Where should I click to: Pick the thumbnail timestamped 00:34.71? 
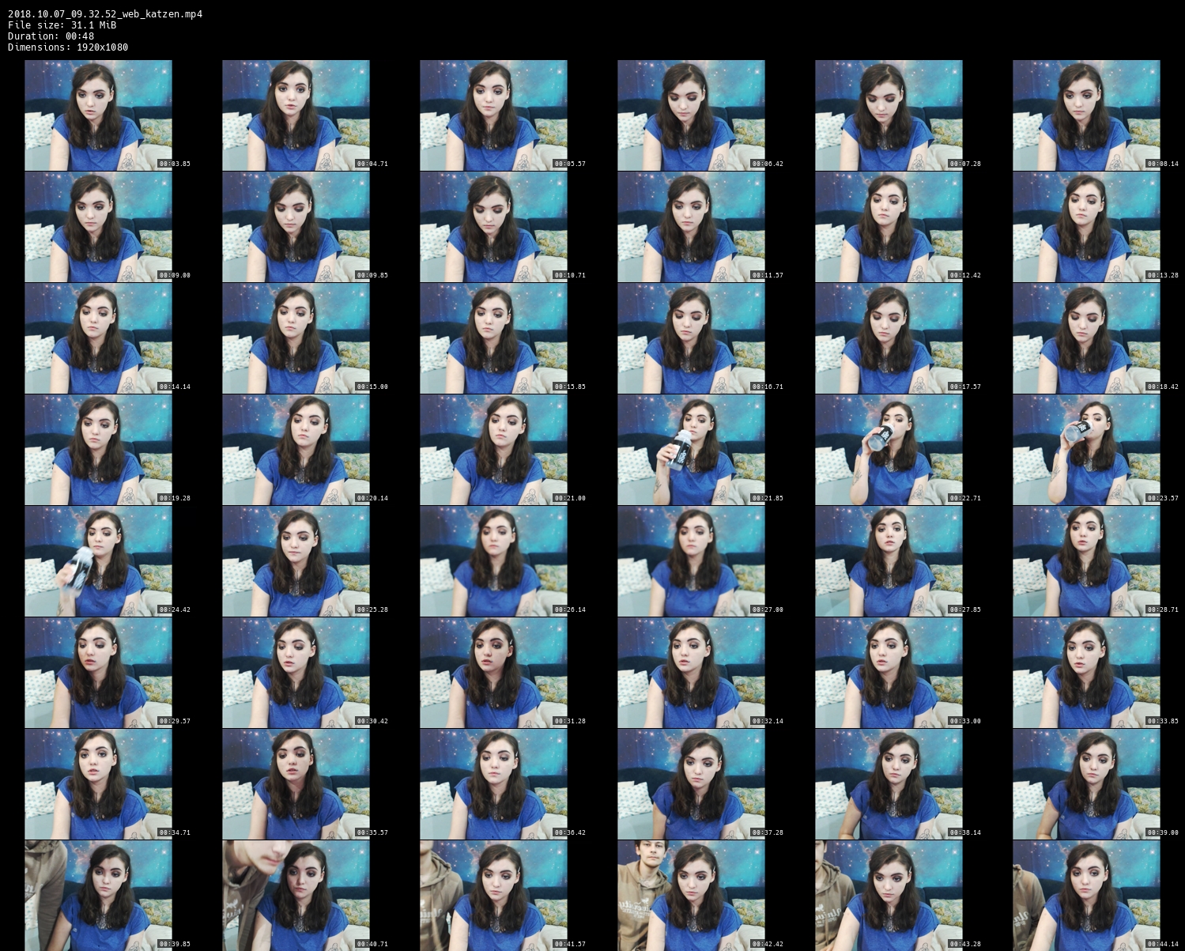point(98,784)
